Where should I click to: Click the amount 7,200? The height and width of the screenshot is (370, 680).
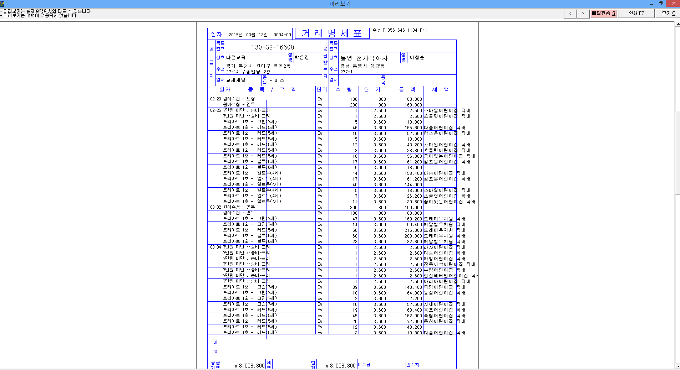coord(416,299)
